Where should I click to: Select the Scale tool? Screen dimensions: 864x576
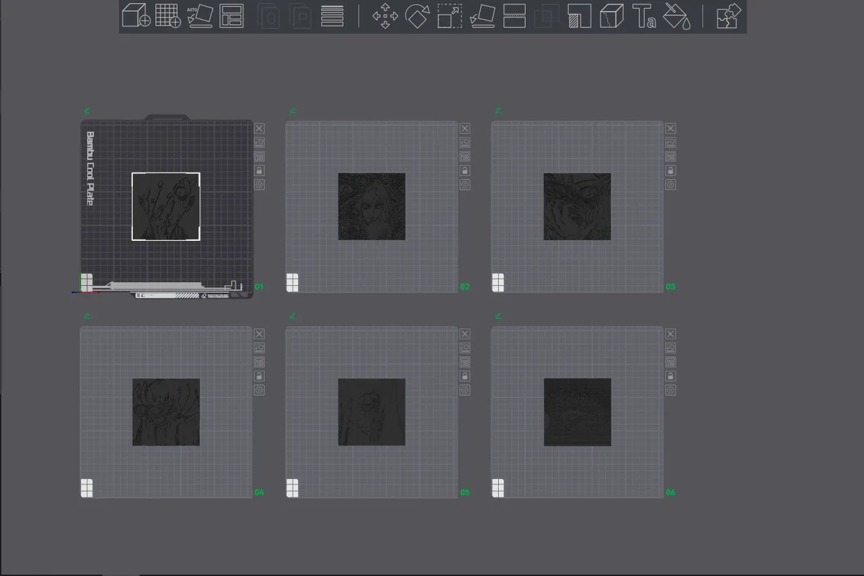click(450, 17)
